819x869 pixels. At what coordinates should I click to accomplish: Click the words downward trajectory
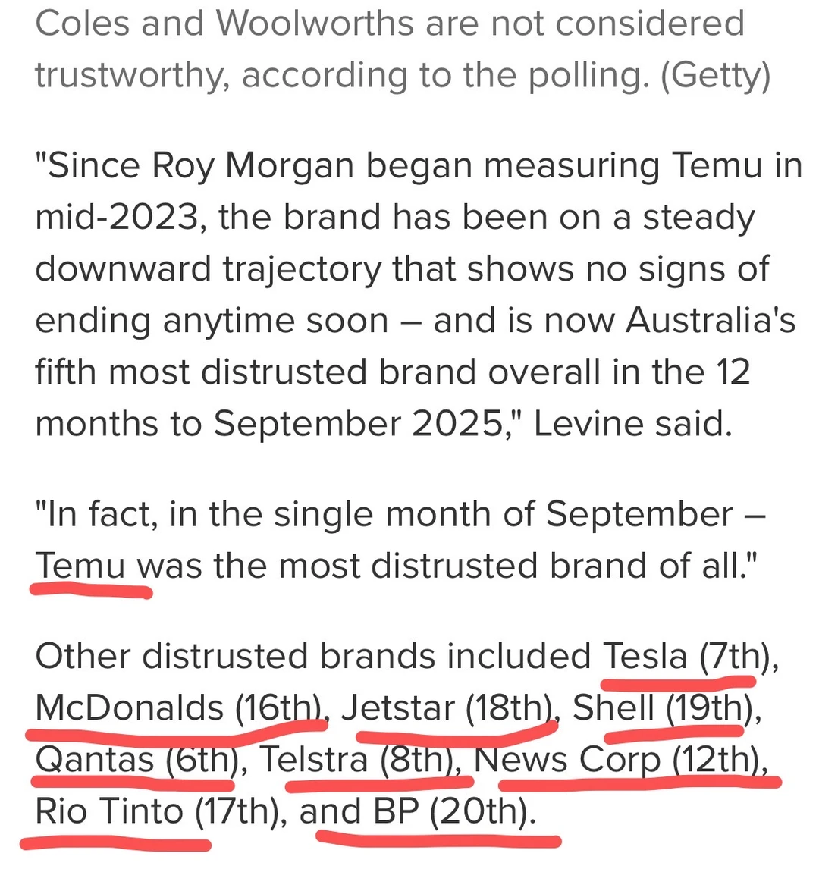pos(209,268)
